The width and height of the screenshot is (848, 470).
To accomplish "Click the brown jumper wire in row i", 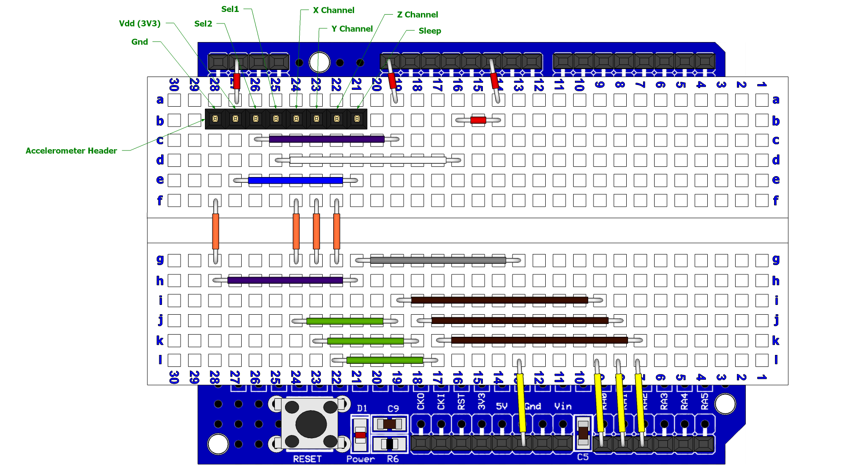I will point(500,300).
